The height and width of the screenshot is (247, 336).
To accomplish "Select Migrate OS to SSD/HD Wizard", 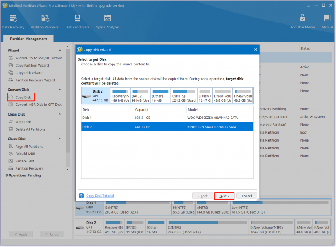I will (39, 58).
